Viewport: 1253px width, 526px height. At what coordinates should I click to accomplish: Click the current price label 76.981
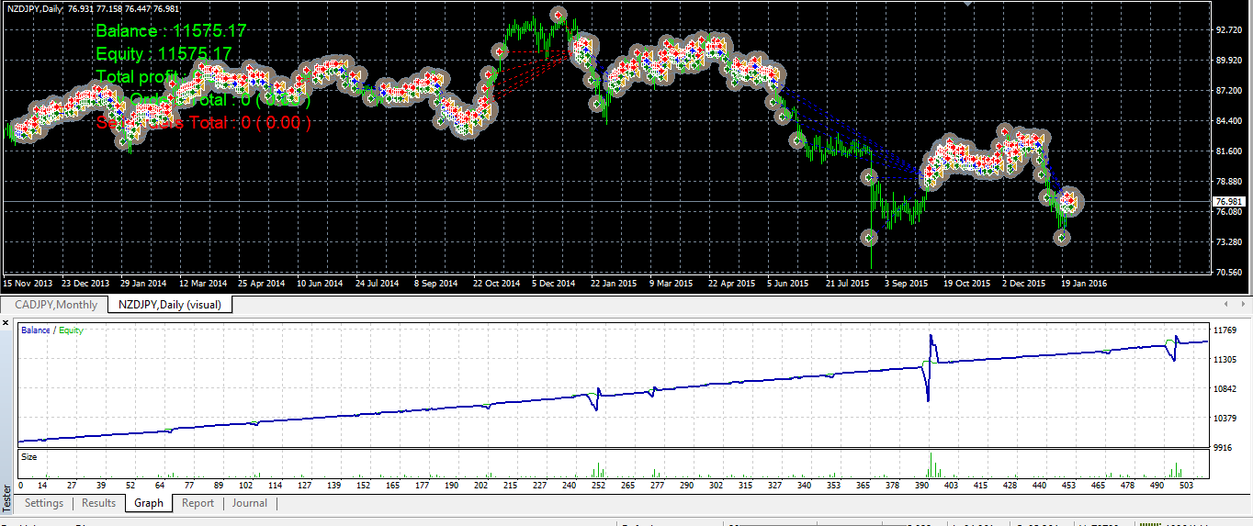1229,201
